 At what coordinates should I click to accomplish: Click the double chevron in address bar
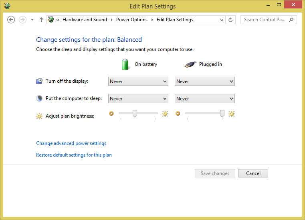pyautogui.click(x=58, y=20)
